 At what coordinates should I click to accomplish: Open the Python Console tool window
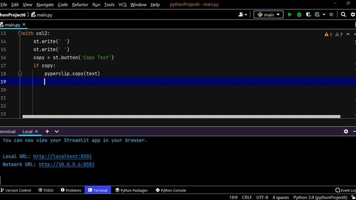click(171, 190)
